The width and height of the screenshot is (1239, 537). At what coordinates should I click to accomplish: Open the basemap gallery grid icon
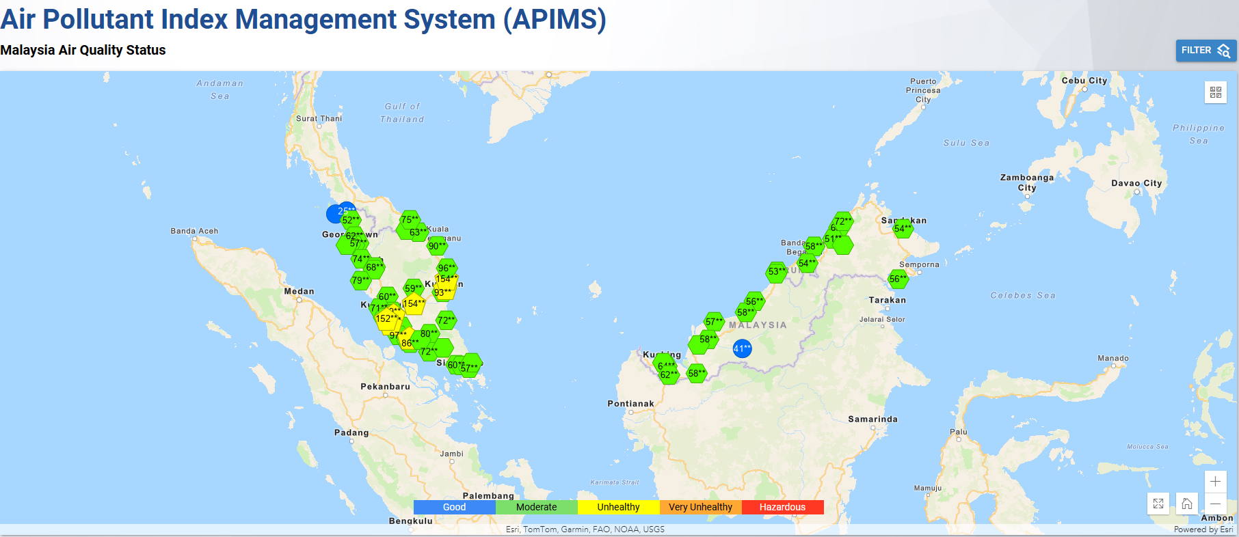(x=1215, y=92)
